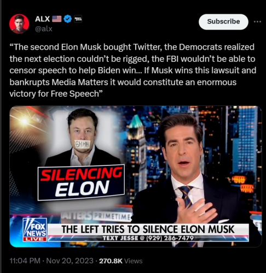Click the Left Tries to Silence chyron

pos(148,229)
